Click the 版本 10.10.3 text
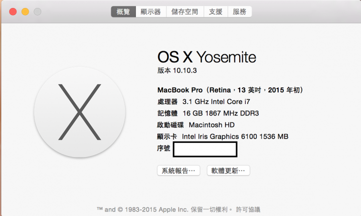The image size is (361, 216). click(x=177, y=70)
